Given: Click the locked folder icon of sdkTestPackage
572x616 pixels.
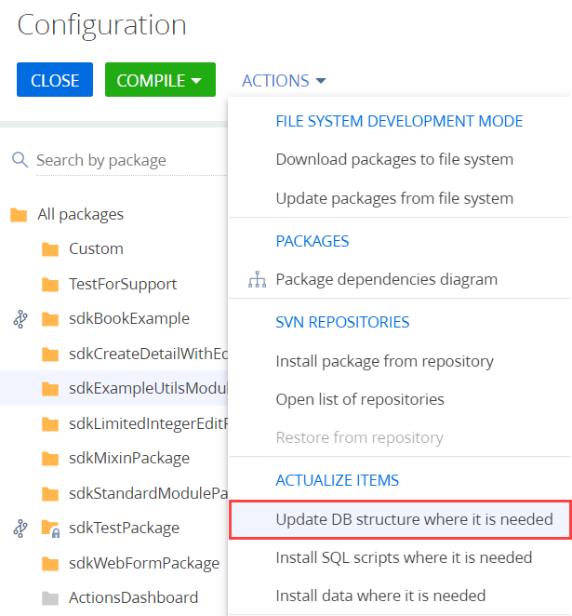Looking at the screenshot, I should pos(50,528).
